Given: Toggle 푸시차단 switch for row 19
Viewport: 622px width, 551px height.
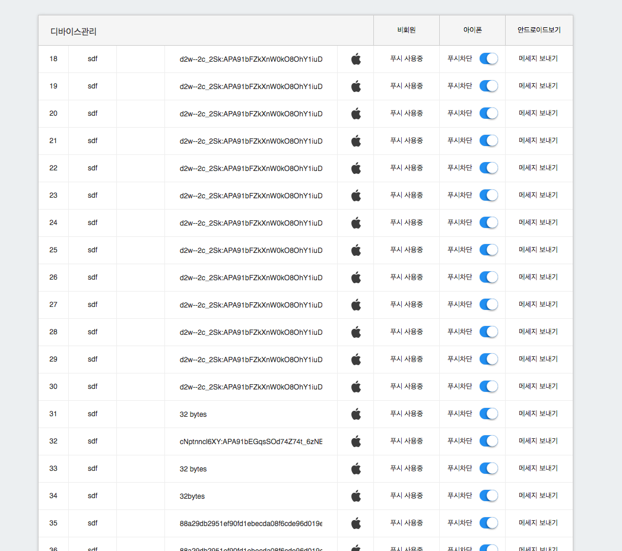Looking at the screenshot, I should point(488,86).
